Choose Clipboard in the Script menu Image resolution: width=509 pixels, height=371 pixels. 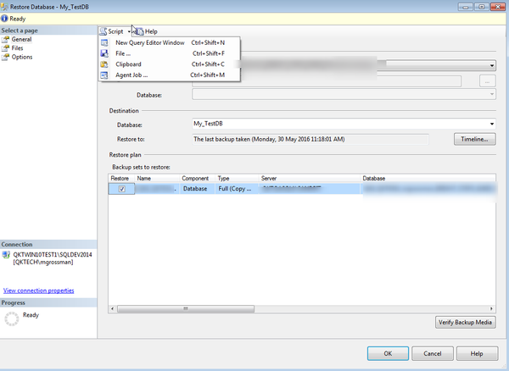pos(170,64)
